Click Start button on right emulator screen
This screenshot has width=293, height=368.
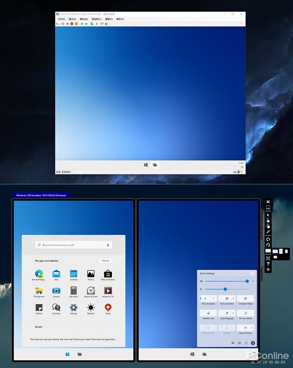(192, 354)
